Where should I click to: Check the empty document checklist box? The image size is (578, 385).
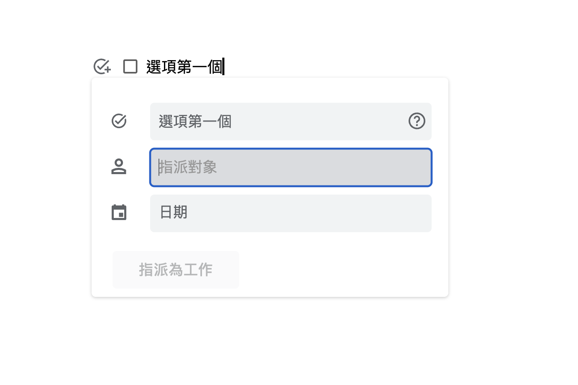(x=130, y=66)
